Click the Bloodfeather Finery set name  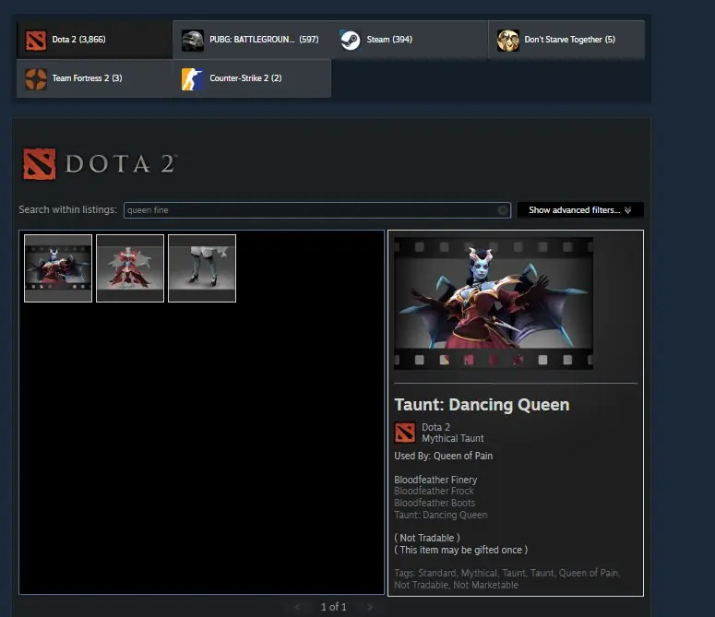[435, 480]
